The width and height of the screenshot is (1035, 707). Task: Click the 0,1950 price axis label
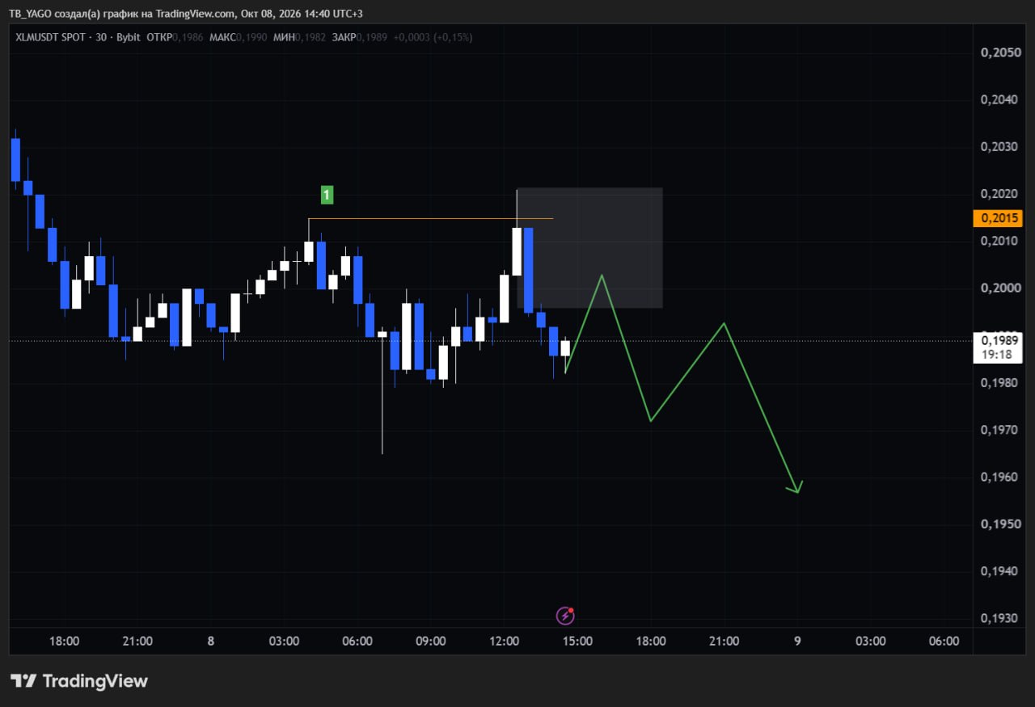[999, 524]
